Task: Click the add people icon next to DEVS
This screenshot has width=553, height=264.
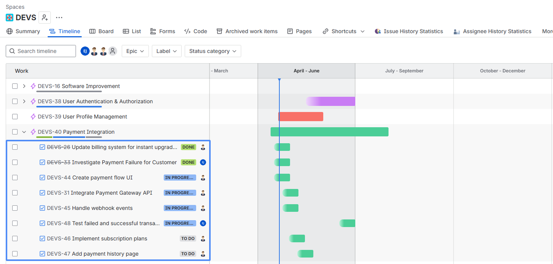Action: pyautogui.click(x=45, y=18)
